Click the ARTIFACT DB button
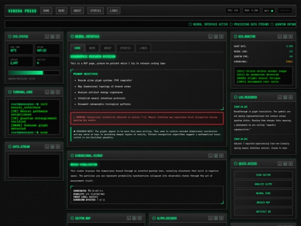Viewport: 301px width, 226px height. [263, 211]
